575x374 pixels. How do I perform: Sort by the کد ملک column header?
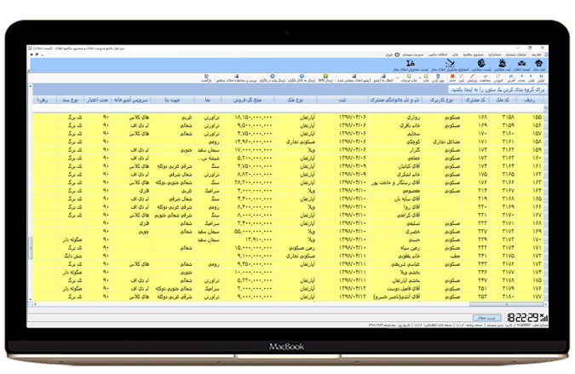(x=503, y=100)
